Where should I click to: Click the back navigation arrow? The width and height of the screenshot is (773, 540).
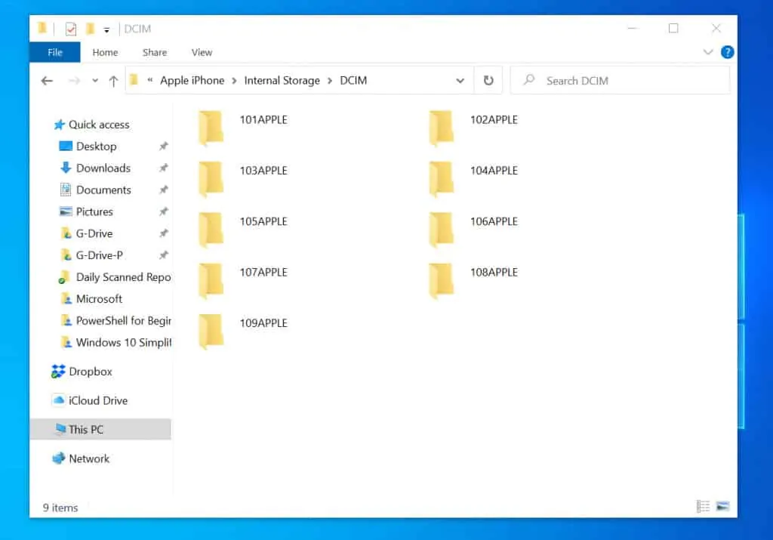[47, 80]
